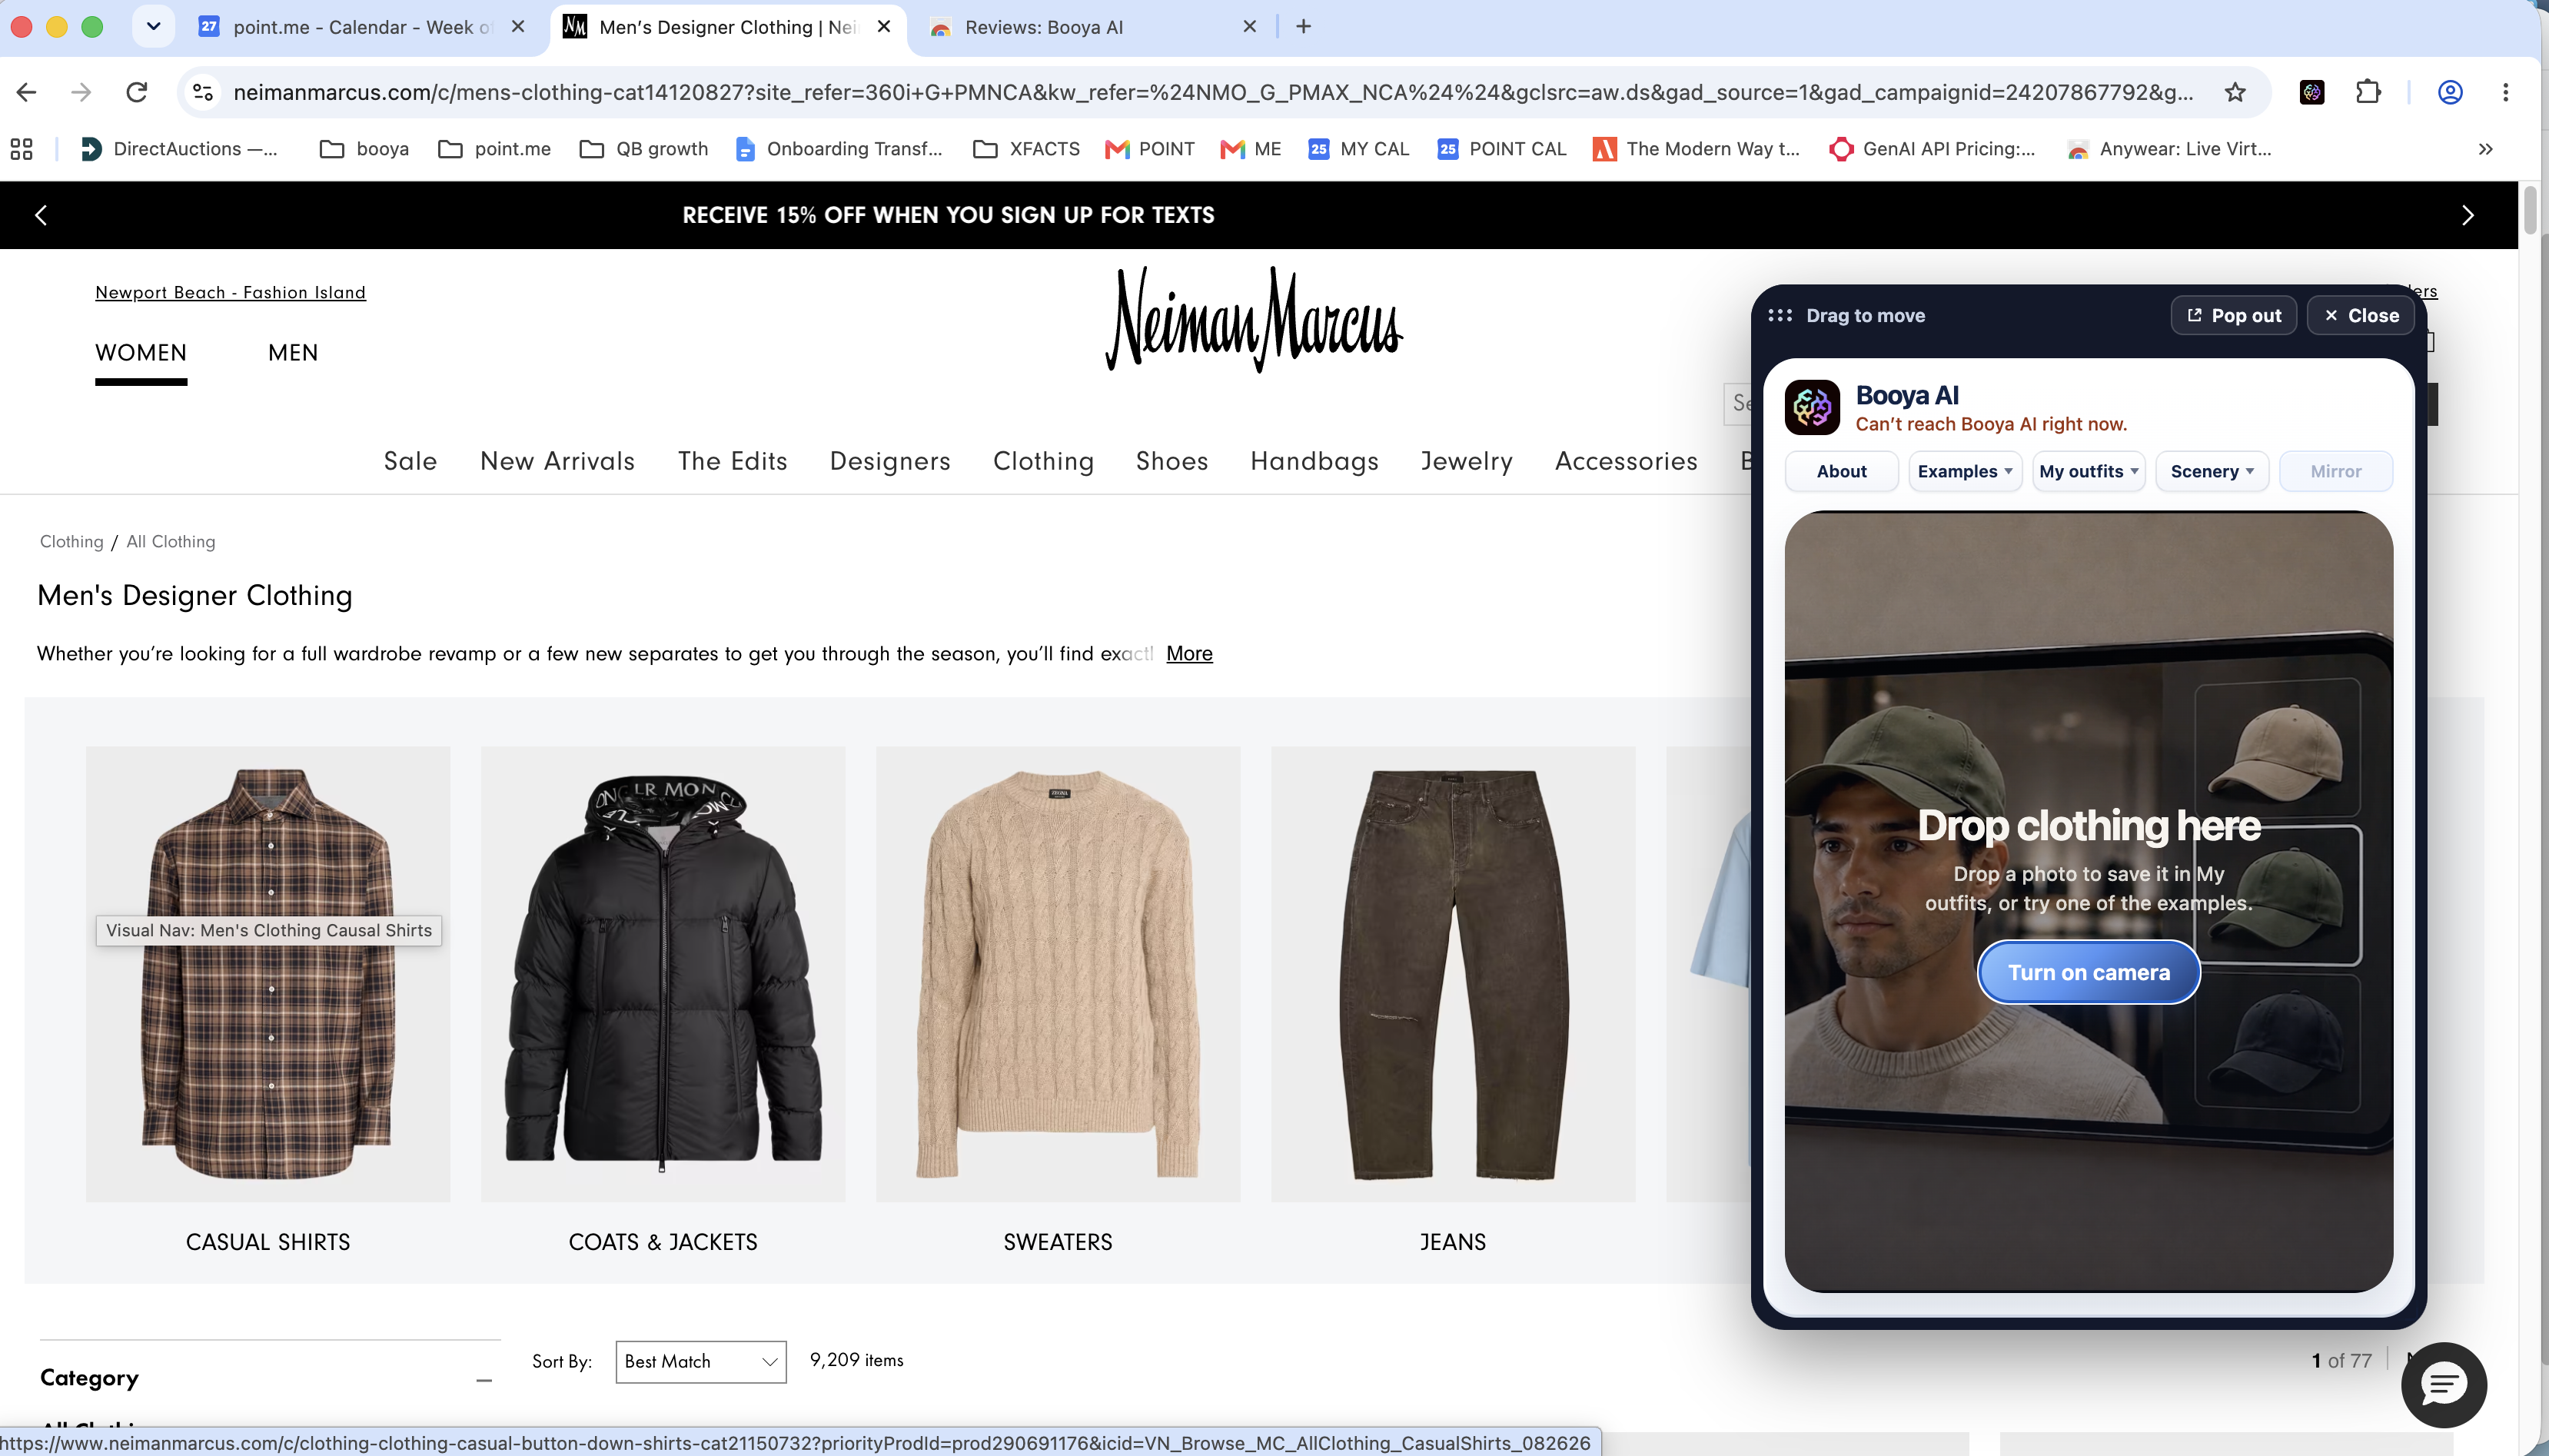Image resolution: width=2549 pixels, height=1456 pixels.
Task: Open the Sweaters category thumbnail
Action: click(1058, 974)
